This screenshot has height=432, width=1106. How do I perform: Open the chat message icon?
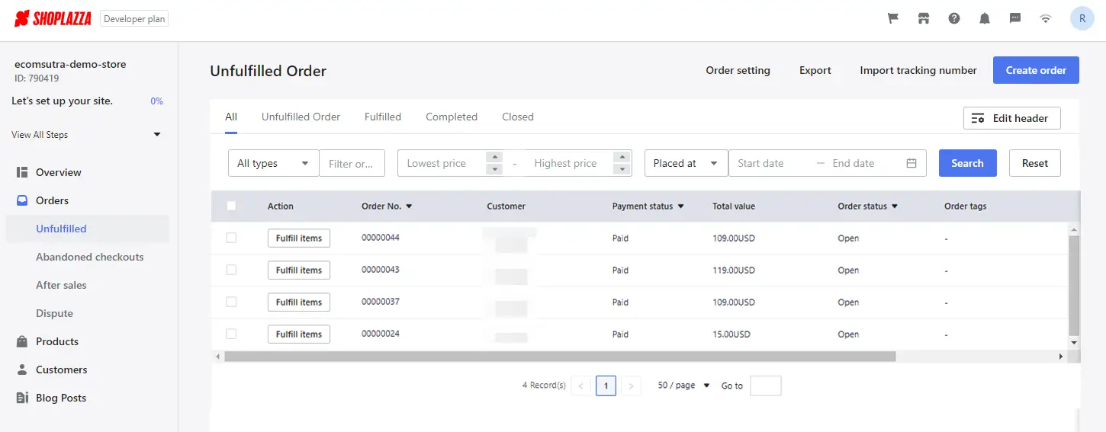tap(1015, 18)
